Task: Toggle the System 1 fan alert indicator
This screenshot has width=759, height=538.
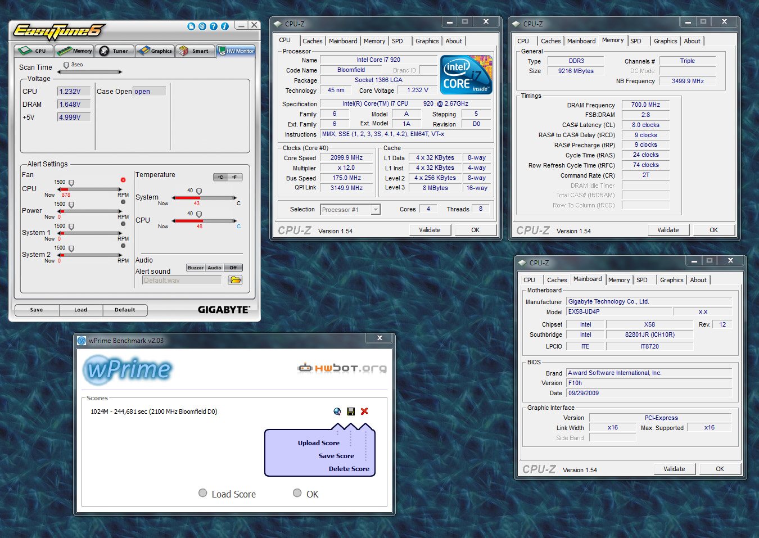Action: (x=123, y=224)
